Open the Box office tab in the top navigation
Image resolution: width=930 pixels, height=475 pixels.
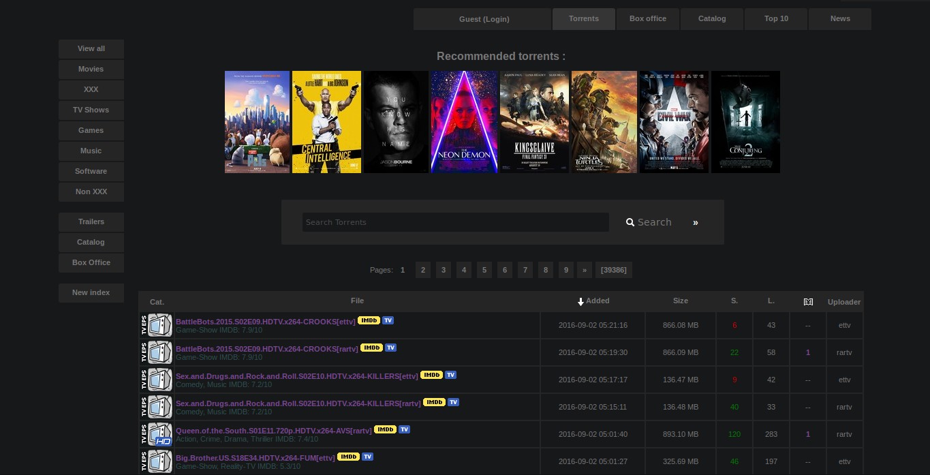click(647, 18)
